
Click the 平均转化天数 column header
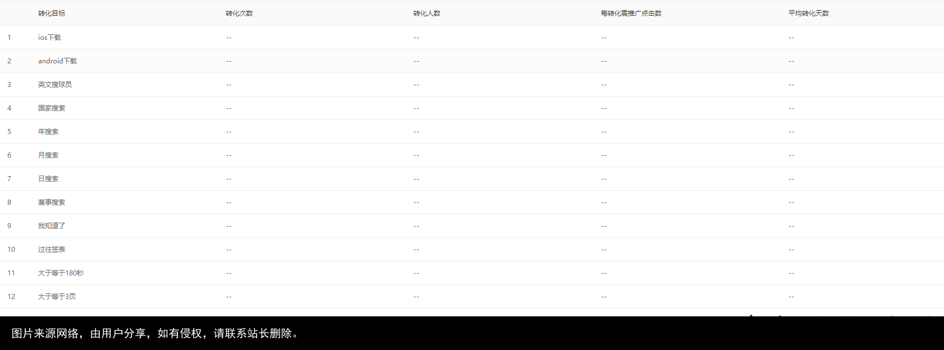(x=809, y=13)
